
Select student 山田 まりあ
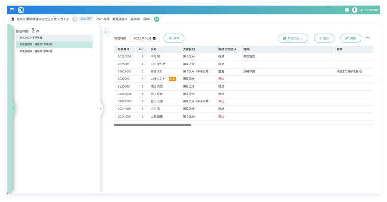coord(158,64)
